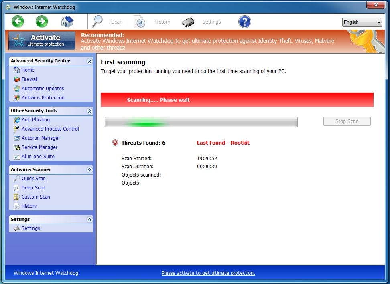Click 'Windows Internet Watchdog' status bar text
Screen dimensions: 390x284
coord(46,273)
